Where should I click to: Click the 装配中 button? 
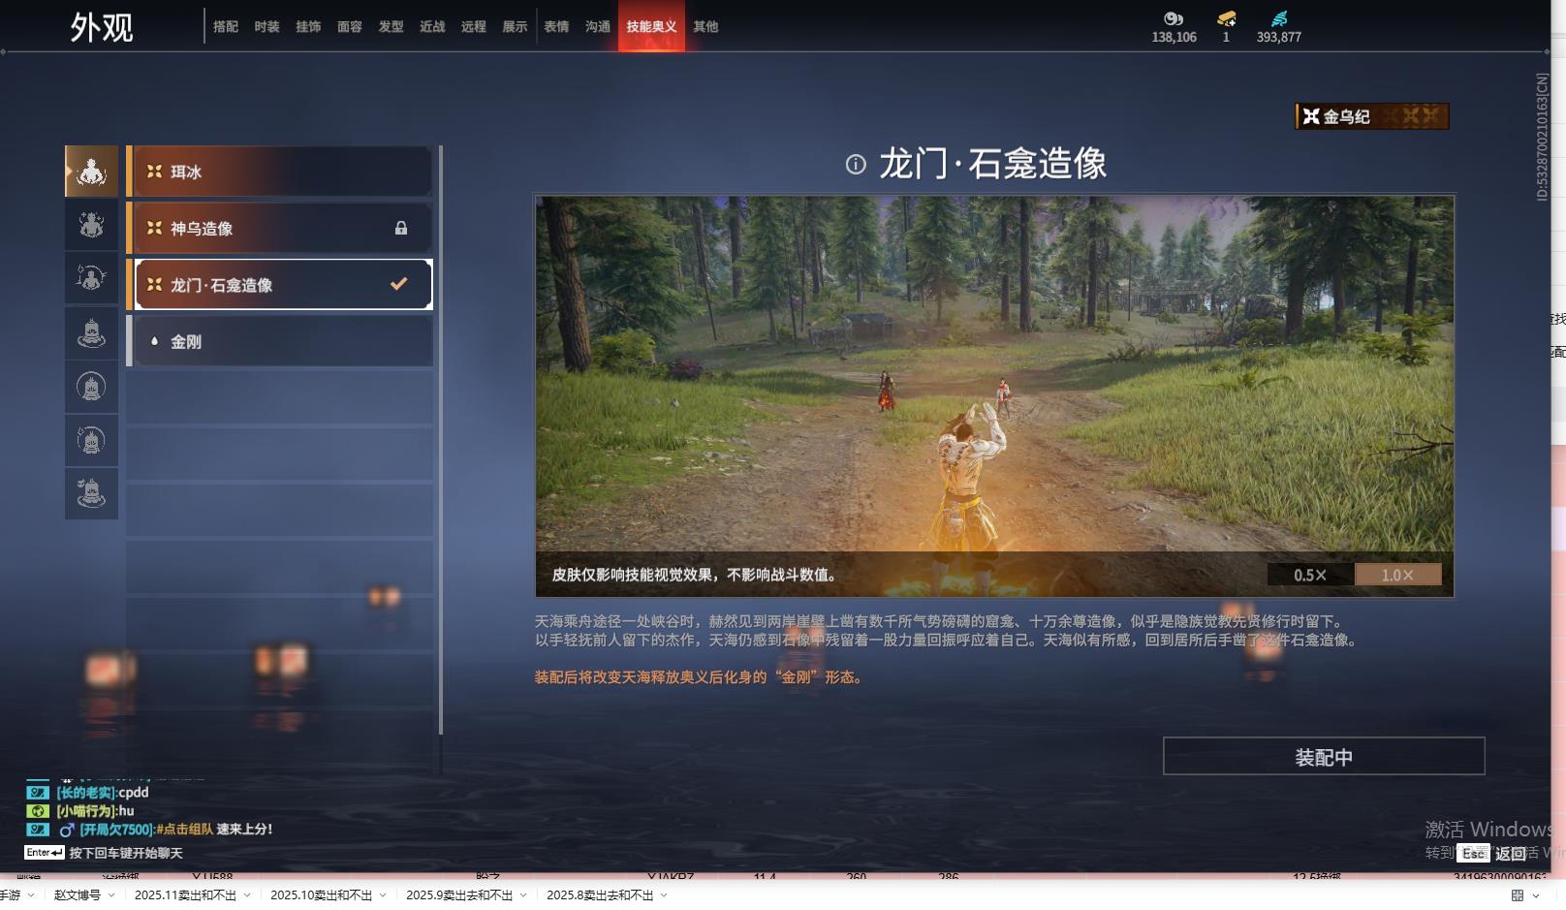pyautogui.click(x=1324, y=756)
